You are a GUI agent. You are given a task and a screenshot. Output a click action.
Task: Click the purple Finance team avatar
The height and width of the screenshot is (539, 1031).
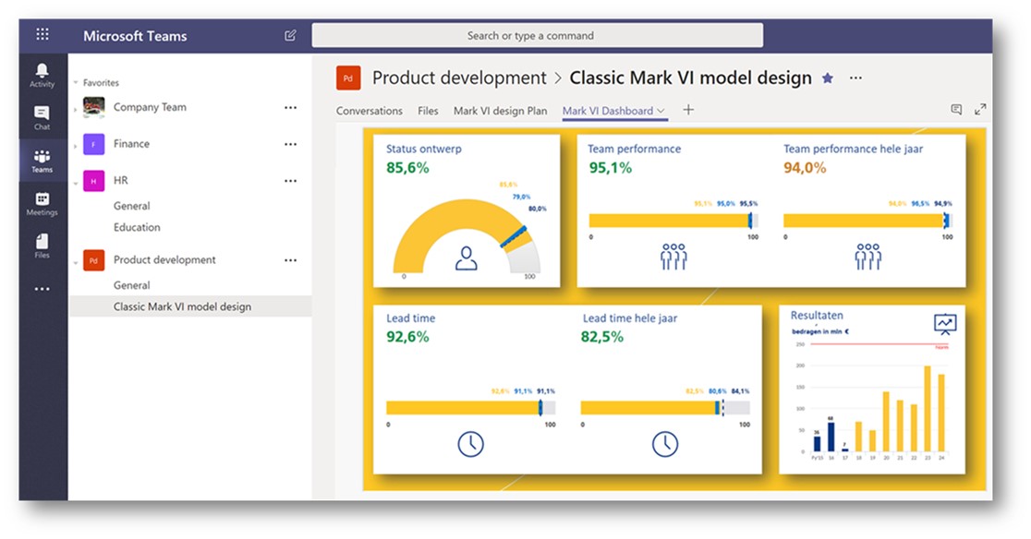[94, 144]
